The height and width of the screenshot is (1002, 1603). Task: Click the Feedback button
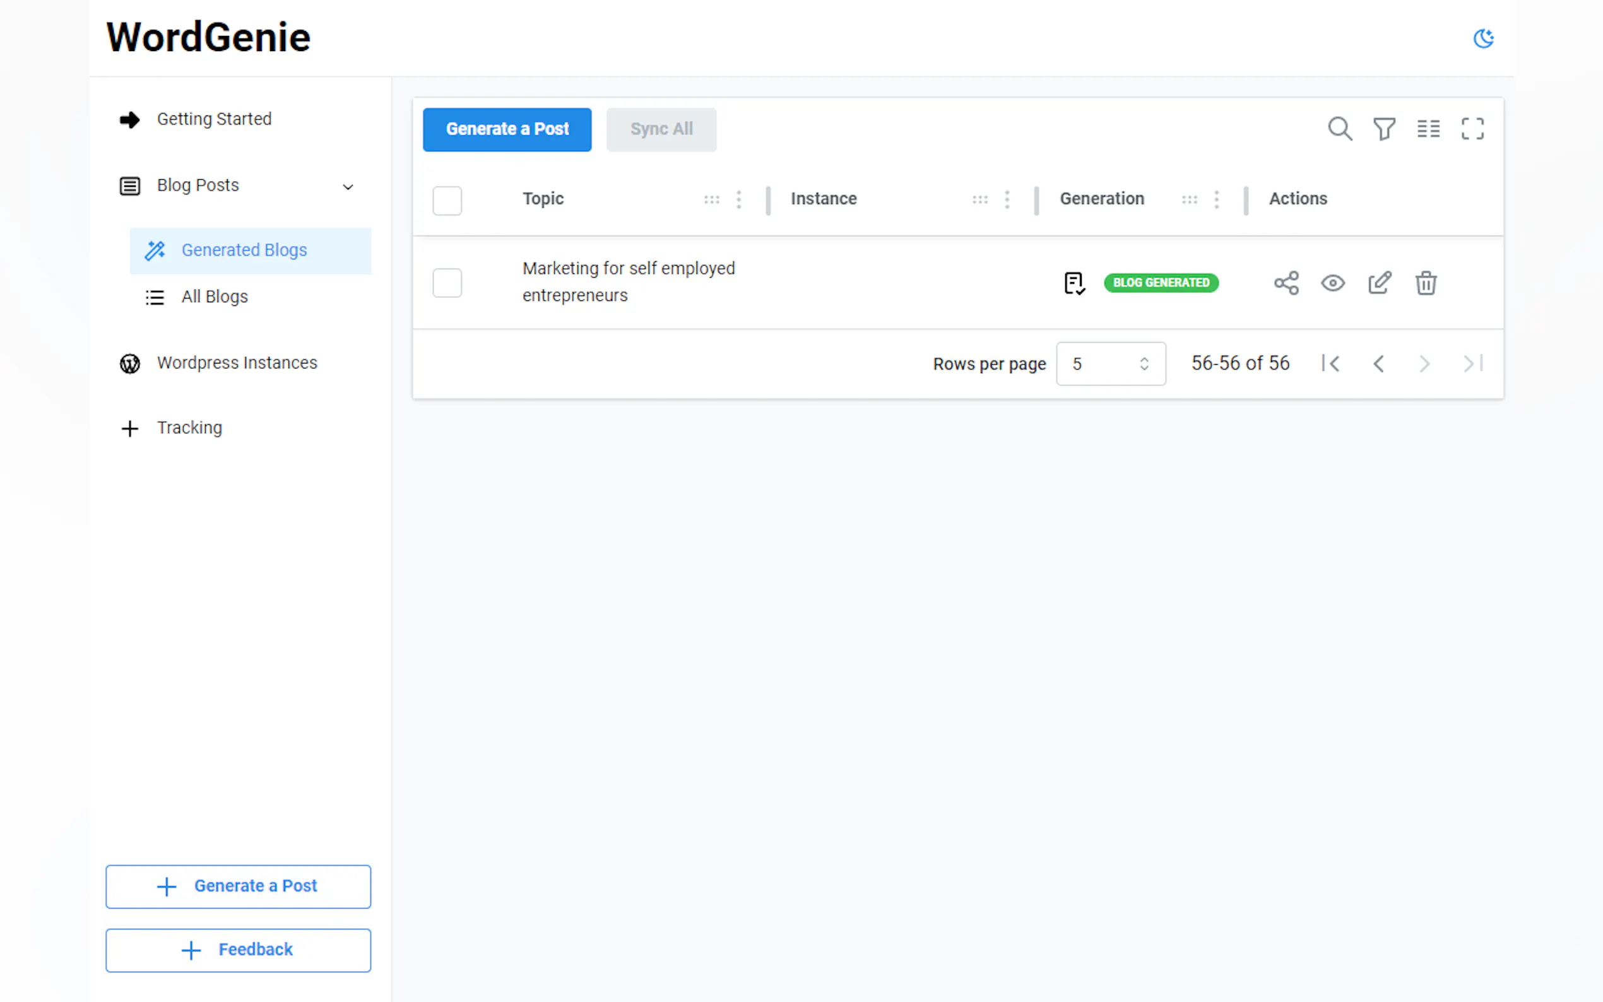pyautogui.click(x=238, y=950)
